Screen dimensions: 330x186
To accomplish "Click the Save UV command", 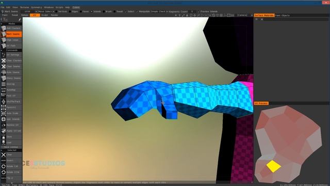I will click(x=11, y=137).
